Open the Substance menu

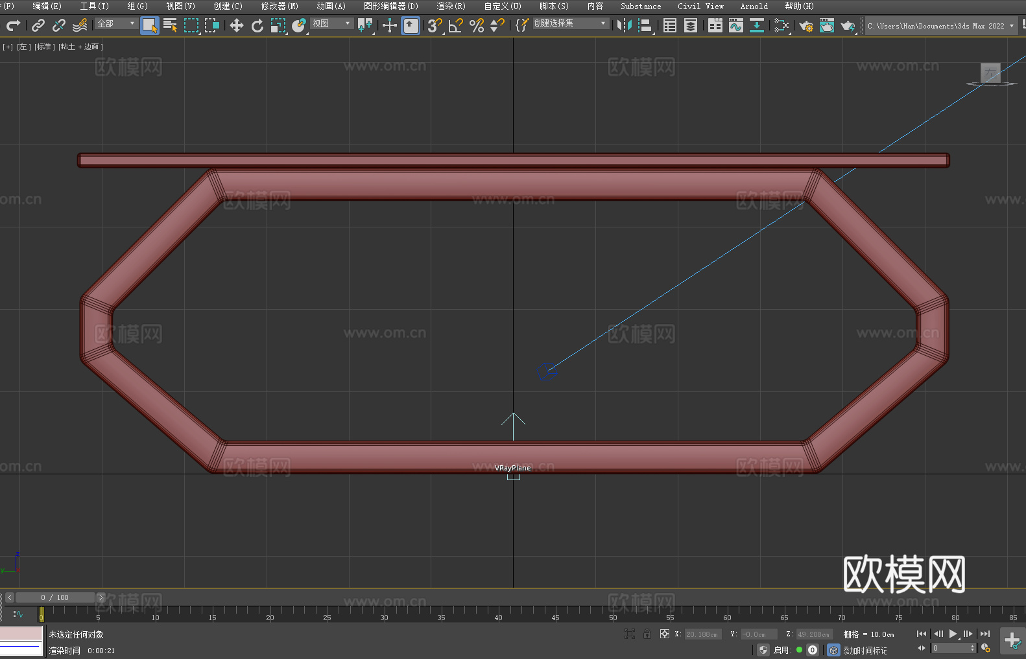coord(641,6)
